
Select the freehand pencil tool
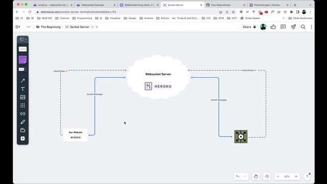pos(22,122)
